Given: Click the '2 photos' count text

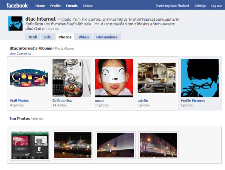Looking at the screenshot, I should tap(186, 105).
